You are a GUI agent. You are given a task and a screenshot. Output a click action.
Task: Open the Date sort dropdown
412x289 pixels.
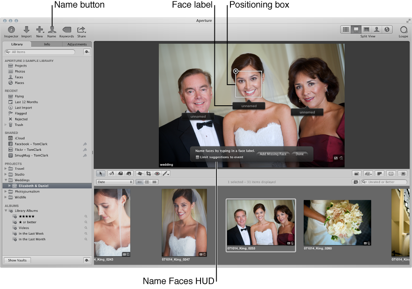(x=115, y=182)
